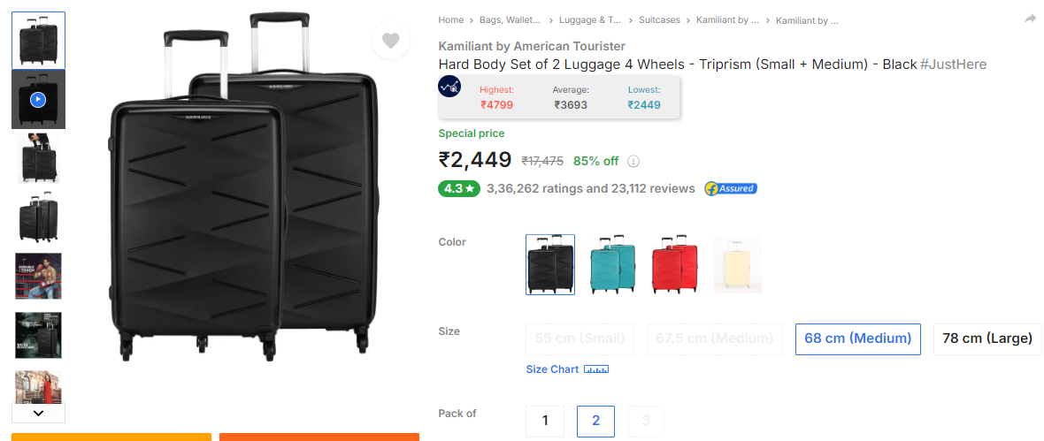Image resolution: width=1044 pixels, height=441 pixels.
Task: View the boxer advertisement thumbnail image
Action: pos(39,276)
